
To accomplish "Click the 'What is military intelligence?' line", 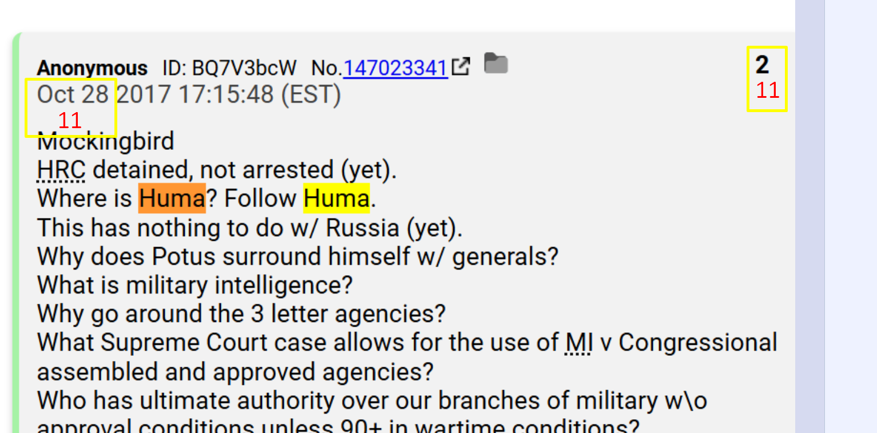I will tap(195, 285).
